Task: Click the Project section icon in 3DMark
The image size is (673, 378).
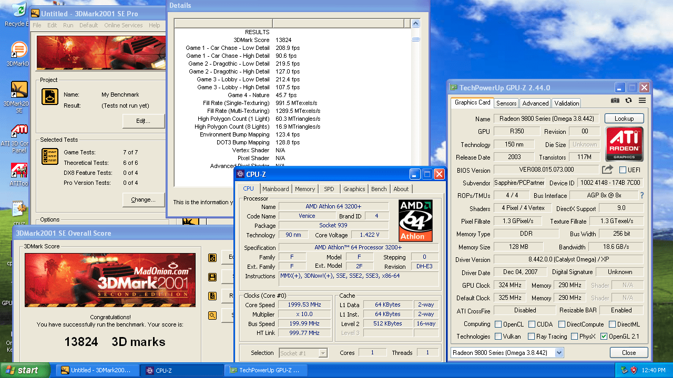Action: point(50,97)
